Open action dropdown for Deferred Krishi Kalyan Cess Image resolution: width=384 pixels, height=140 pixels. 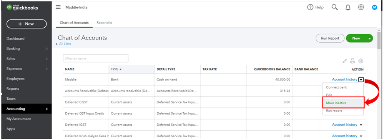click(361, 136)
